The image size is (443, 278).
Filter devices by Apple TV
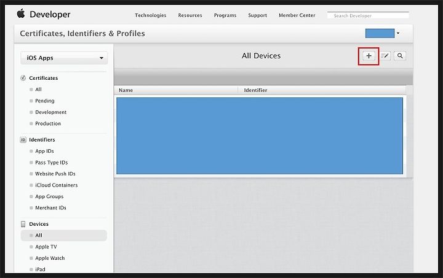(46, 247)
